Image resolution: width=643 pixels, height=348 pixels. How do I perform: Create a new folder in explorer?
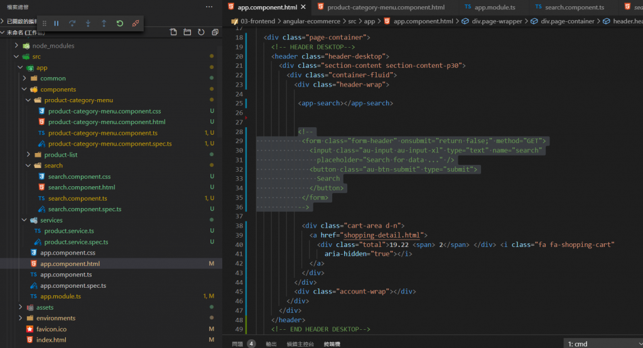(x=187, y=32)
